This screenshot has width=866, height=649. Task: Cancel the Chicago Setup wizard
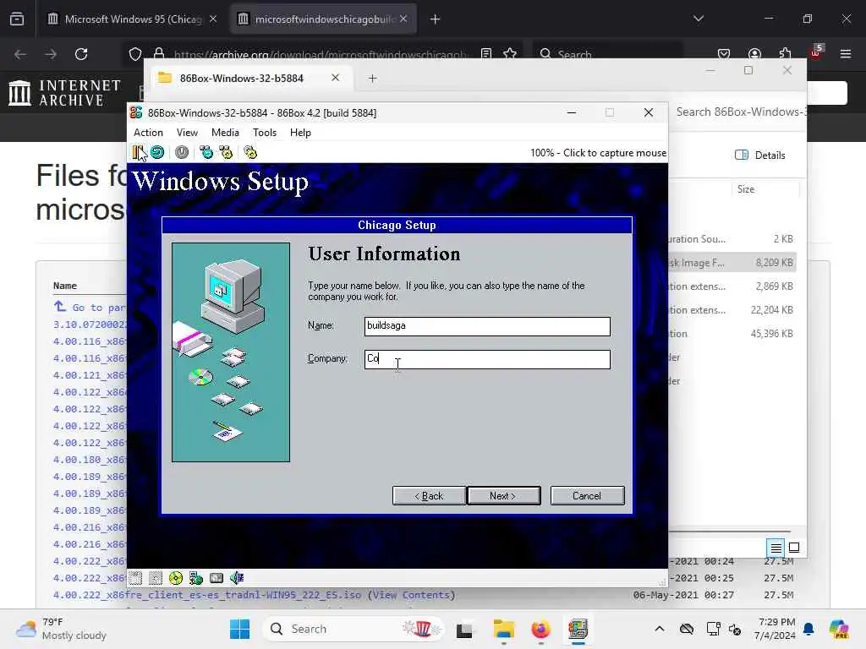[x=587, y=495]
